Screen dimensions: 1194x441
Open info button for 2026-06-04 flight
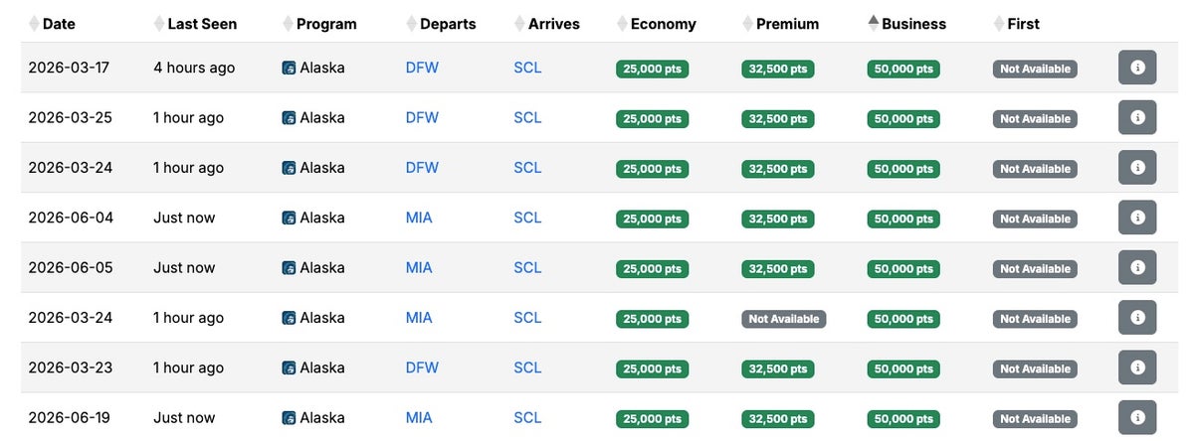pos(1137,218)
